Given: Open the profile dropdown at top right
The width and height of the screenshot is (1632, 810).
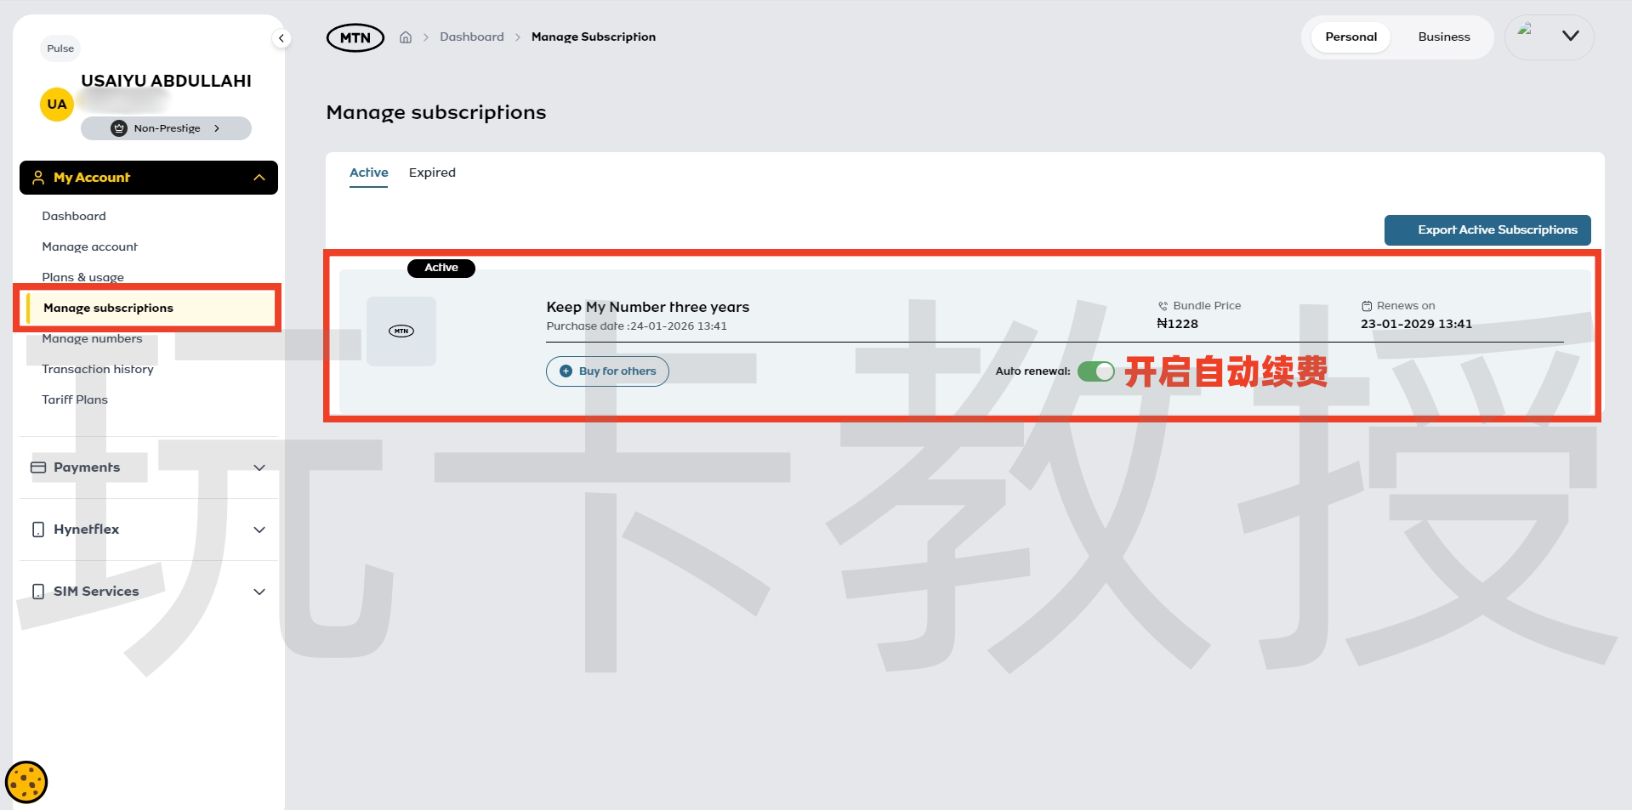Looking at the screenshot, I should [1570, 37].
